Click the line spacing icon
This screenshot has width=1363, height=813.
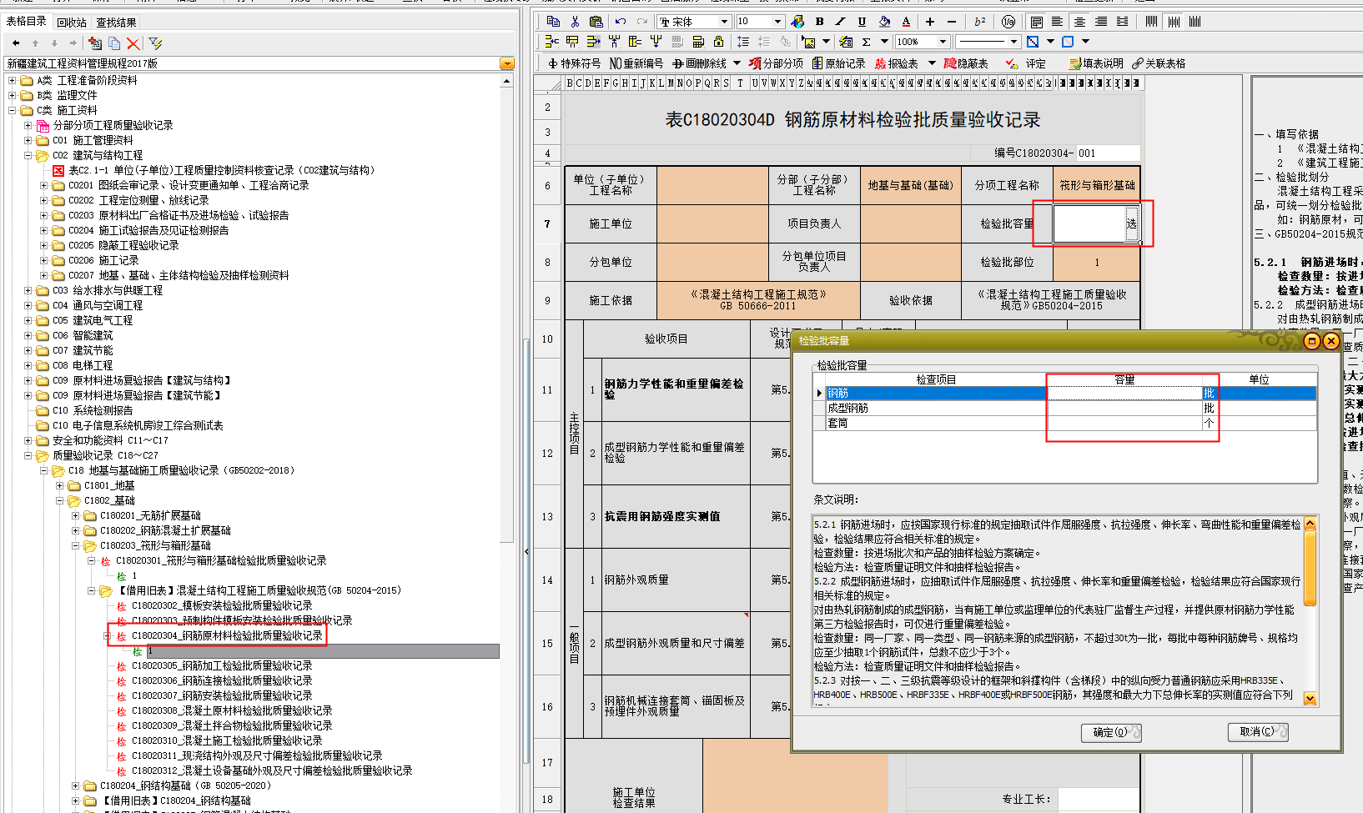[742, 42]
